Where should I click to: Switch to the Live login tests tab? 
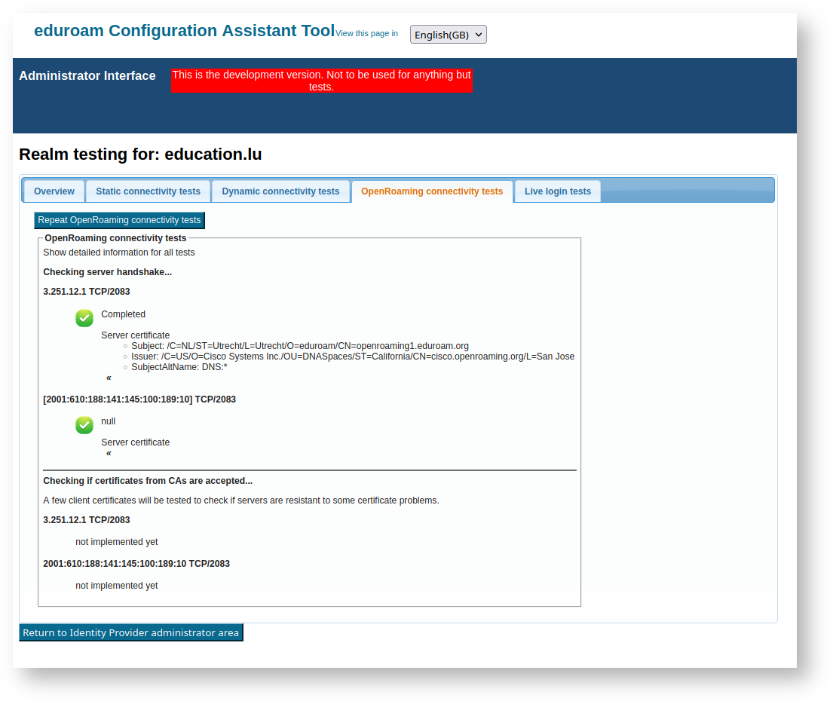(x=557, y=191)
